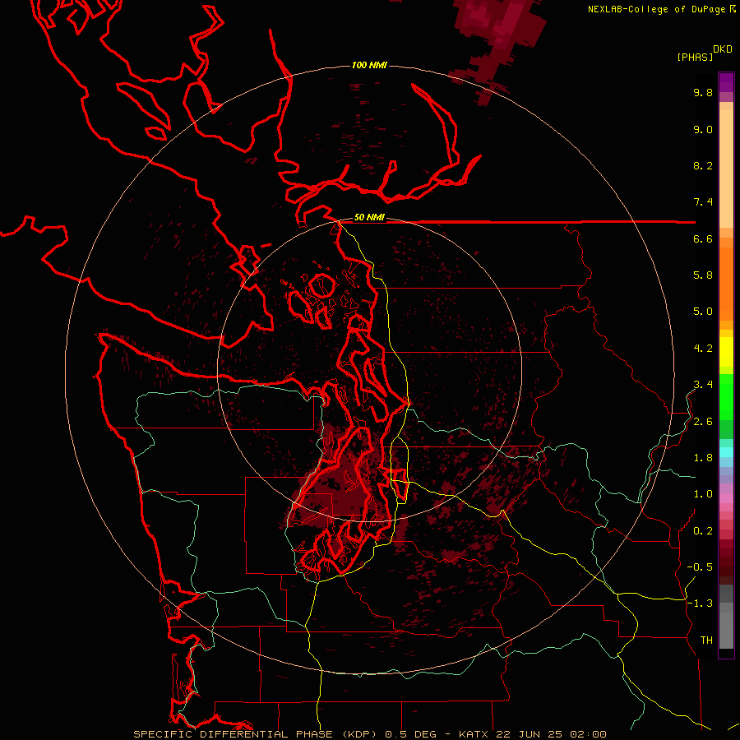Screen dimensions: 740x740
Task: Click the -0.5 legend value
Action: tap(700, 567)
